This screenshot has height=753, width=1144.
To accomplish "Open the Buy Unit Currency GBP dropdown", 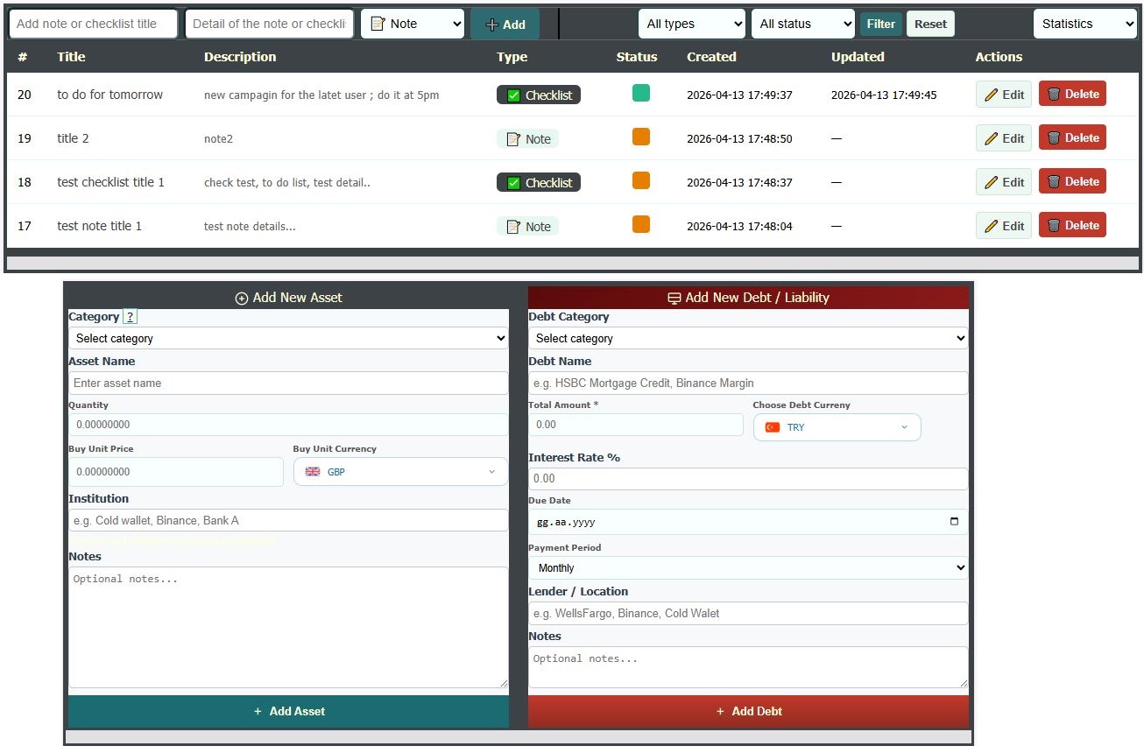I will tap(400, 472).
